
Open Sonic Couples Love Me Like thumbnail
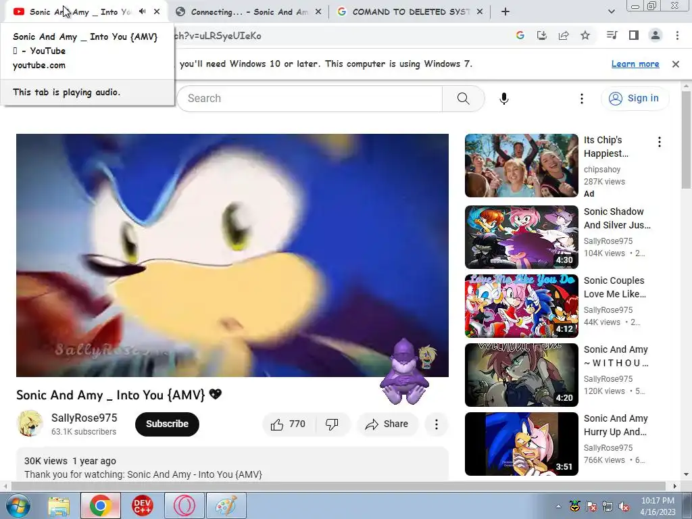click(x=521, y=306)
